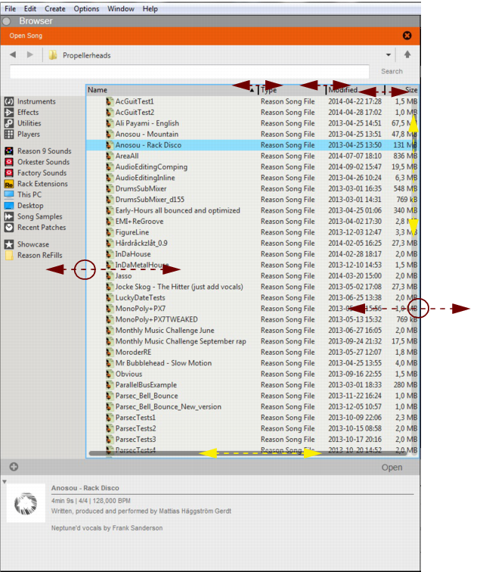Open the Create menu
480x572 pixels.
54,8
